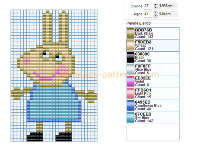Select the Violet EE82EE color swatch
Screen dimensions: 216x148
pos(131,81)
